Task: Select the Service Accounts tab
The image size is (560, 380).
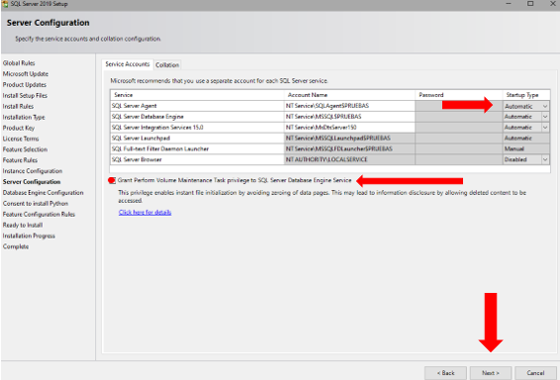Action: (x=128, y=64)
